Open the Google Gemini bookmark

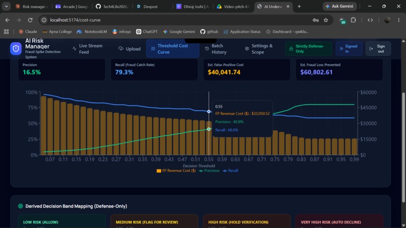[179, 32]
